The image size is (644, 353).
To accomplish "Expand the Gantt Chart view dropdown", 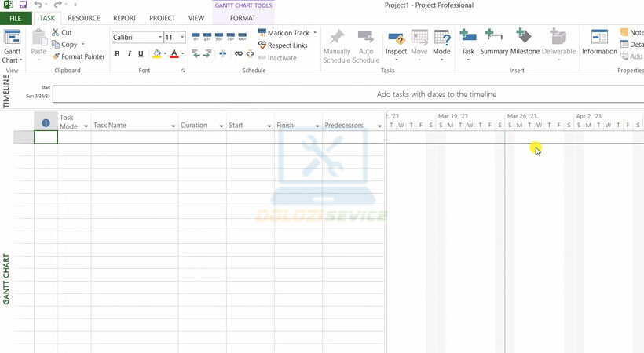I will (13, 60).
